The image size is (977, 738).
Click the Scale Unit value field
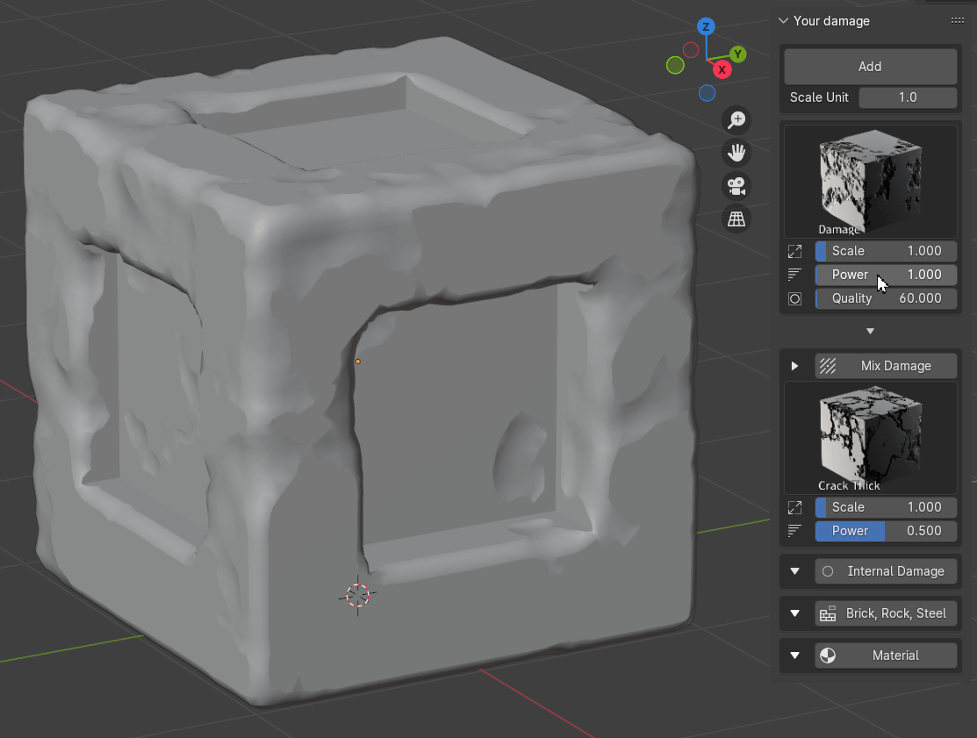[x=907, y=97]
